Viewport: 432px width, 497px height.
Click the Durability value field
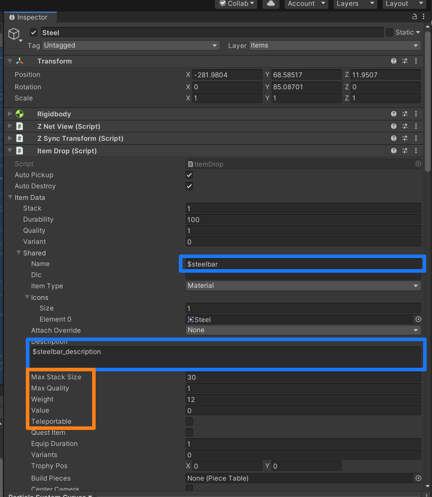303,219
